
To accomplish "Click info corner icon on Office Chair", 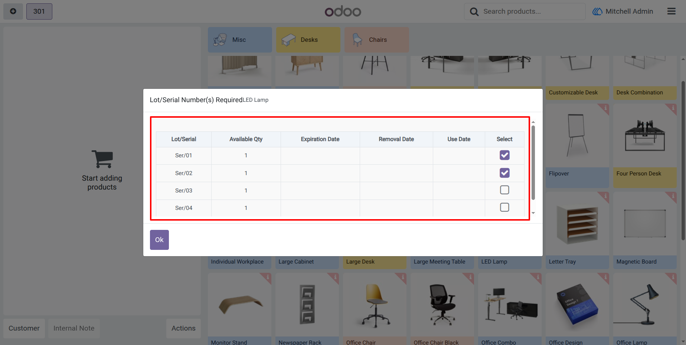I will click(x=402, y=277).
